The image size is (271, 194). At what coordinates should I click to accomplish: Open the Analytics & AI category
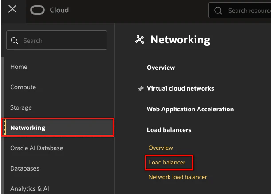(x=30, y=189)
